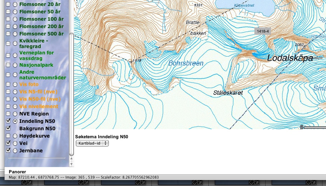This screenshot has width=326, height=186.
Task: Tick the Høydekurve layer checkbox
Action: point(8,136)
